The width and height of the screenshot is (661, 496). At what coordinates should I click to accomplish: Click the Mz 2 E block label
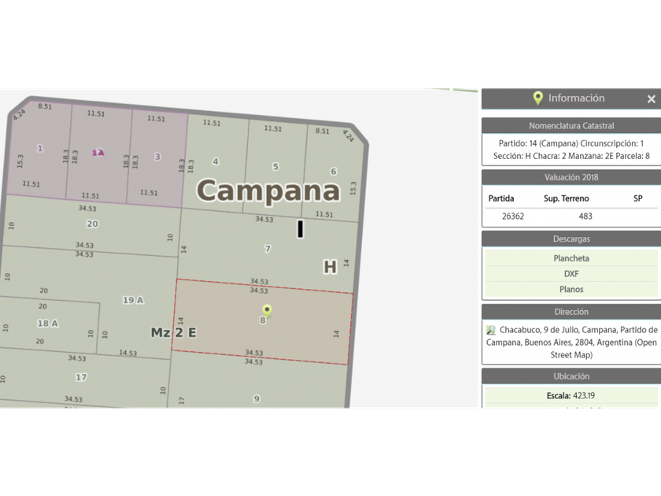173,332
